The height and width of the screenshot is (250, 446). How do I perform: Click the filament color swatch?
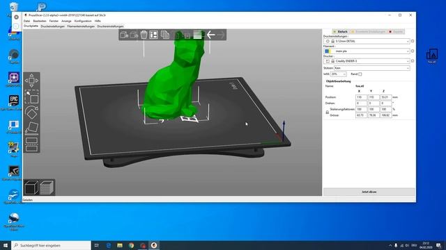[x=328, y=51]
